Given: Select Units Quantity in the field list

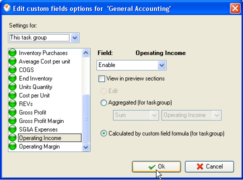Looking at the screenshot, I should pos(35,87).
